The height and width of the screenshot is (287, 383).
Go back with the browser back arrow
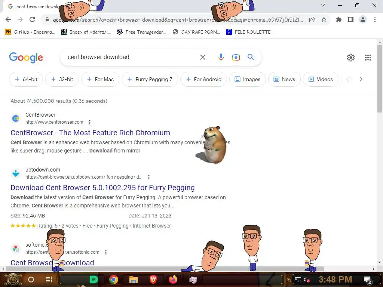click(8, 19)
